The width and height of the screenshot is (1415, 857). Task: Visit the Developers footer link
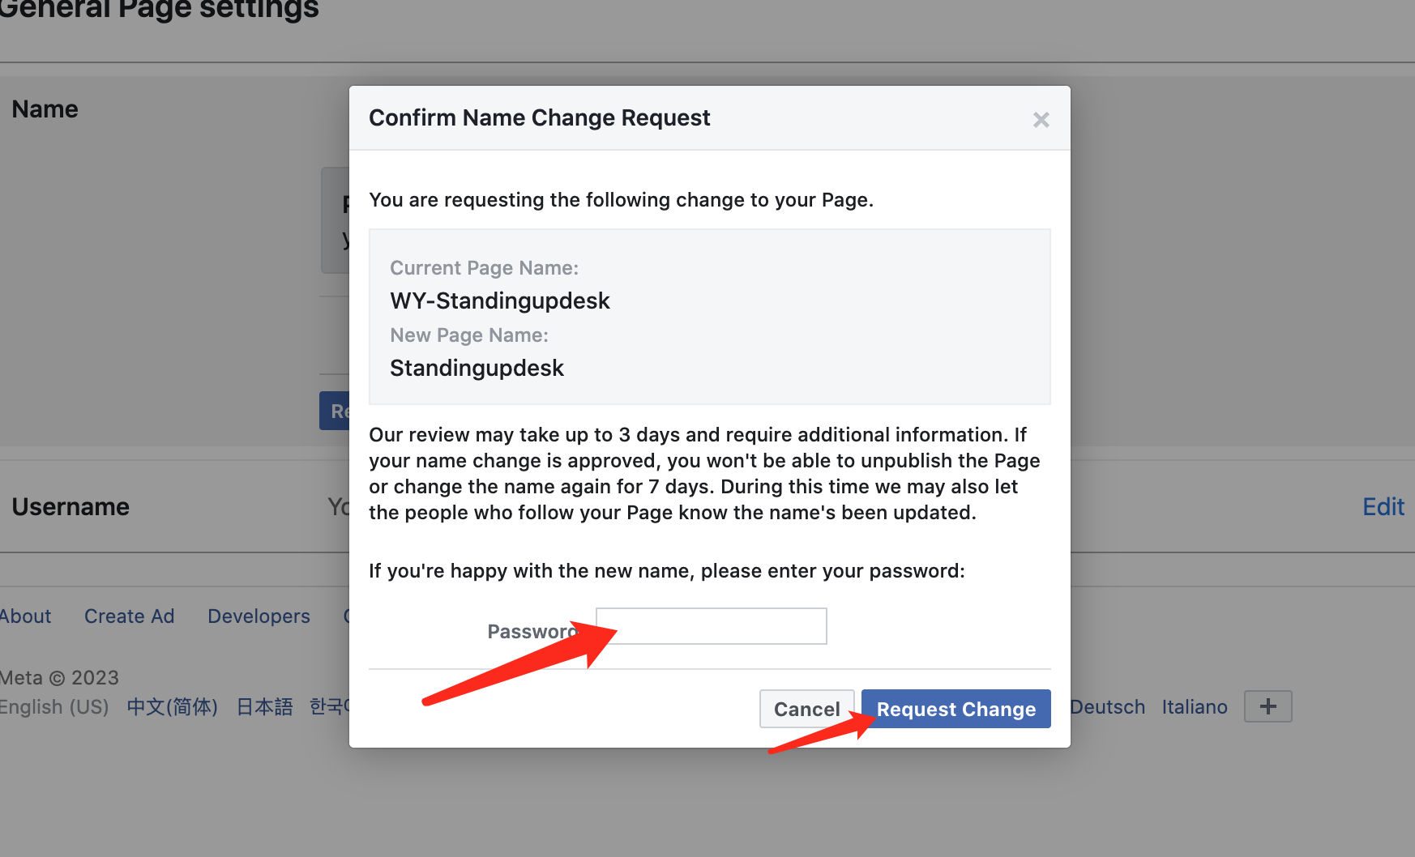point(259,616)
